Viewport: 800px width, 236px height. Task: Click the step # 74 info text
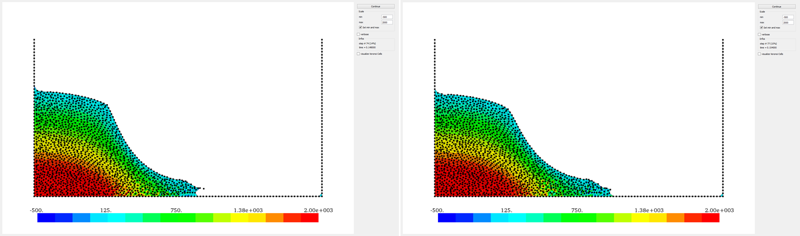(x=367, y=44)
